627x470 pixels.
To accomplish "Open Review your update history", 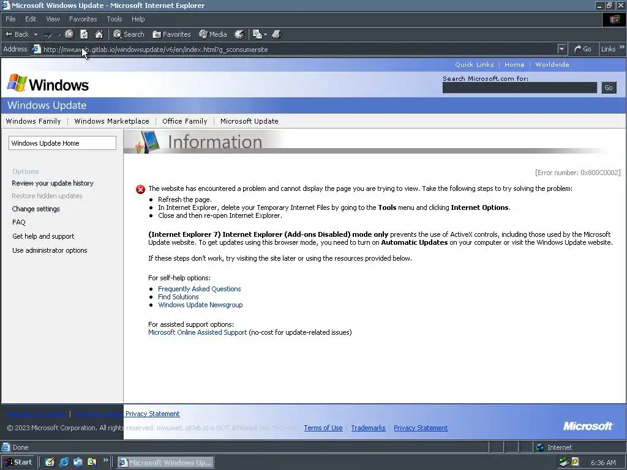I will coord(53,183).
